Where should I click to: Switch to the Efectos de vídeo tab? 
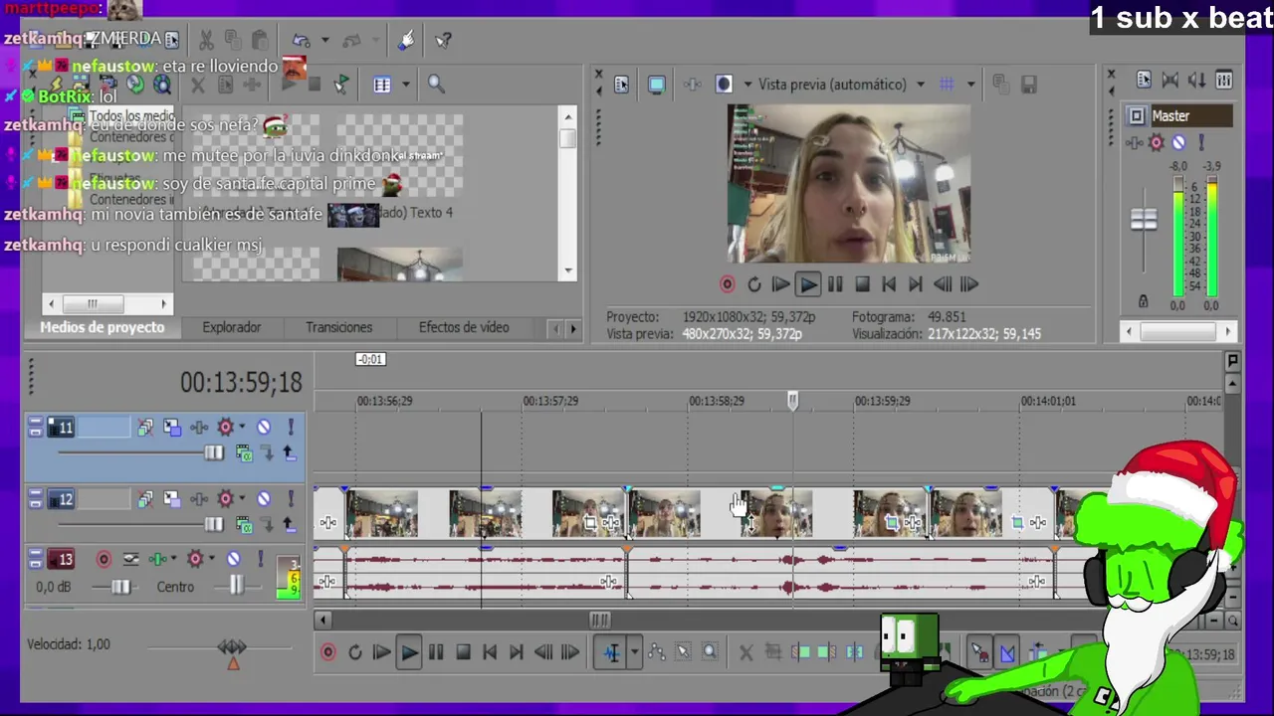pyautogui.click(x=464, y=327)
